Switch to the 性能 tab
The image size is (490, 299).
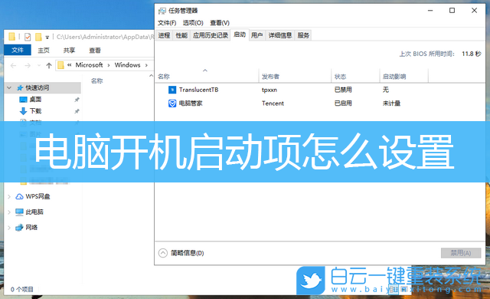181,35
